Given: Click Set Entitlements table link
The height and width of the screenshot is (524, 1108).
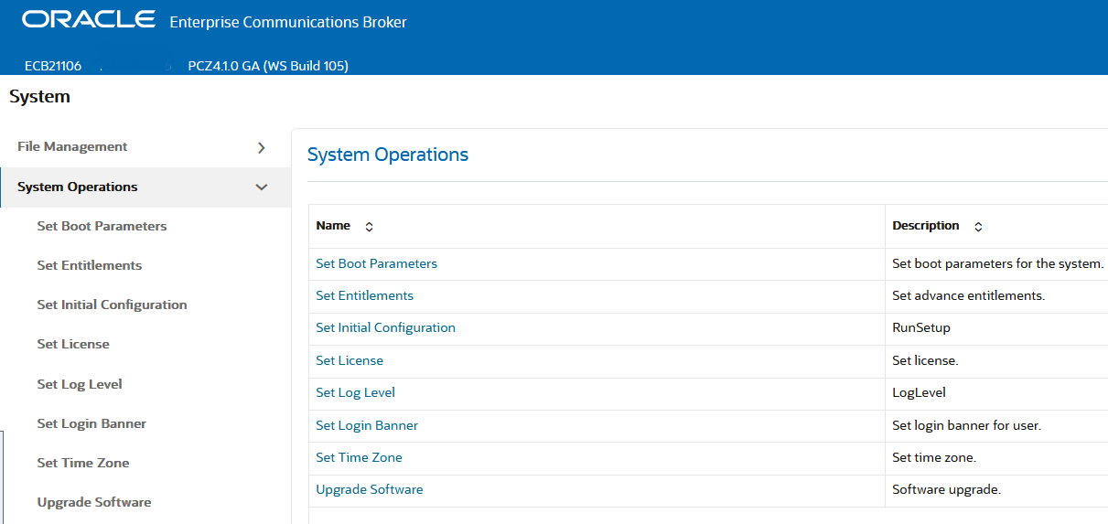Looking at the screenshot, I should point(364,295).
